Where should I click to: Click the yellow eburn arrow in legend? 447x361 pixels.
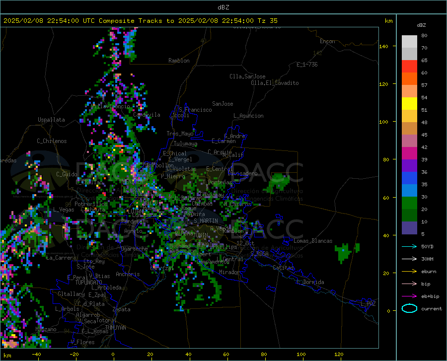409,271
